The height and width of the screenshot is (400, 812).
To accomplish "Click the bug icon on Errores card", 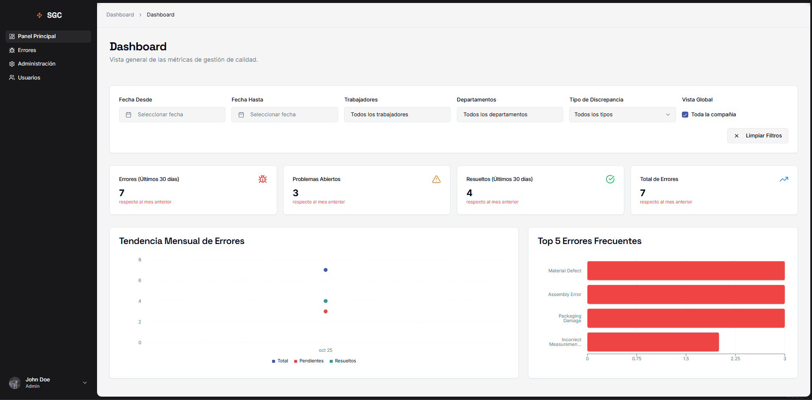I will click(x=262, y=179).
